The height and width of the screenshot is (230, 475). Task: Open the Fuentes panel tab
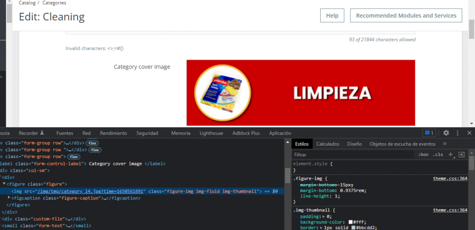(65, 133)
